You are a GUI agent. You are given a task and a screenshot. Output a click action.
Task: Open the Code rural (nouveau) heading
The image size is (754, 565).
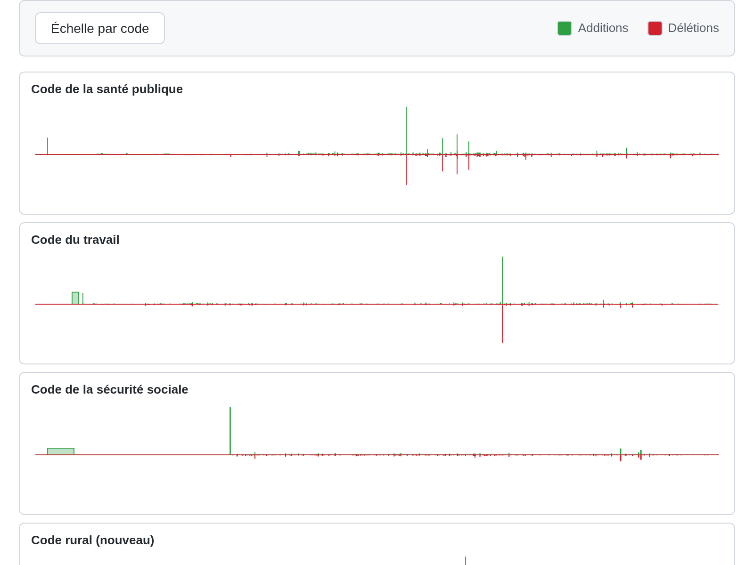(93, 541)
